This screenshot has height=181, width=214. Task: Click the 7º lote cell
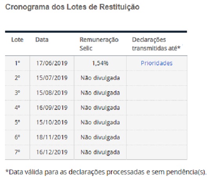(17, 152)
